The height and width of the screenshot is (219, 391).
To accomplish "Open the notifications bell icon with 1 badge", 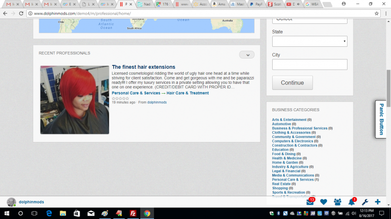I will point(351,202).
